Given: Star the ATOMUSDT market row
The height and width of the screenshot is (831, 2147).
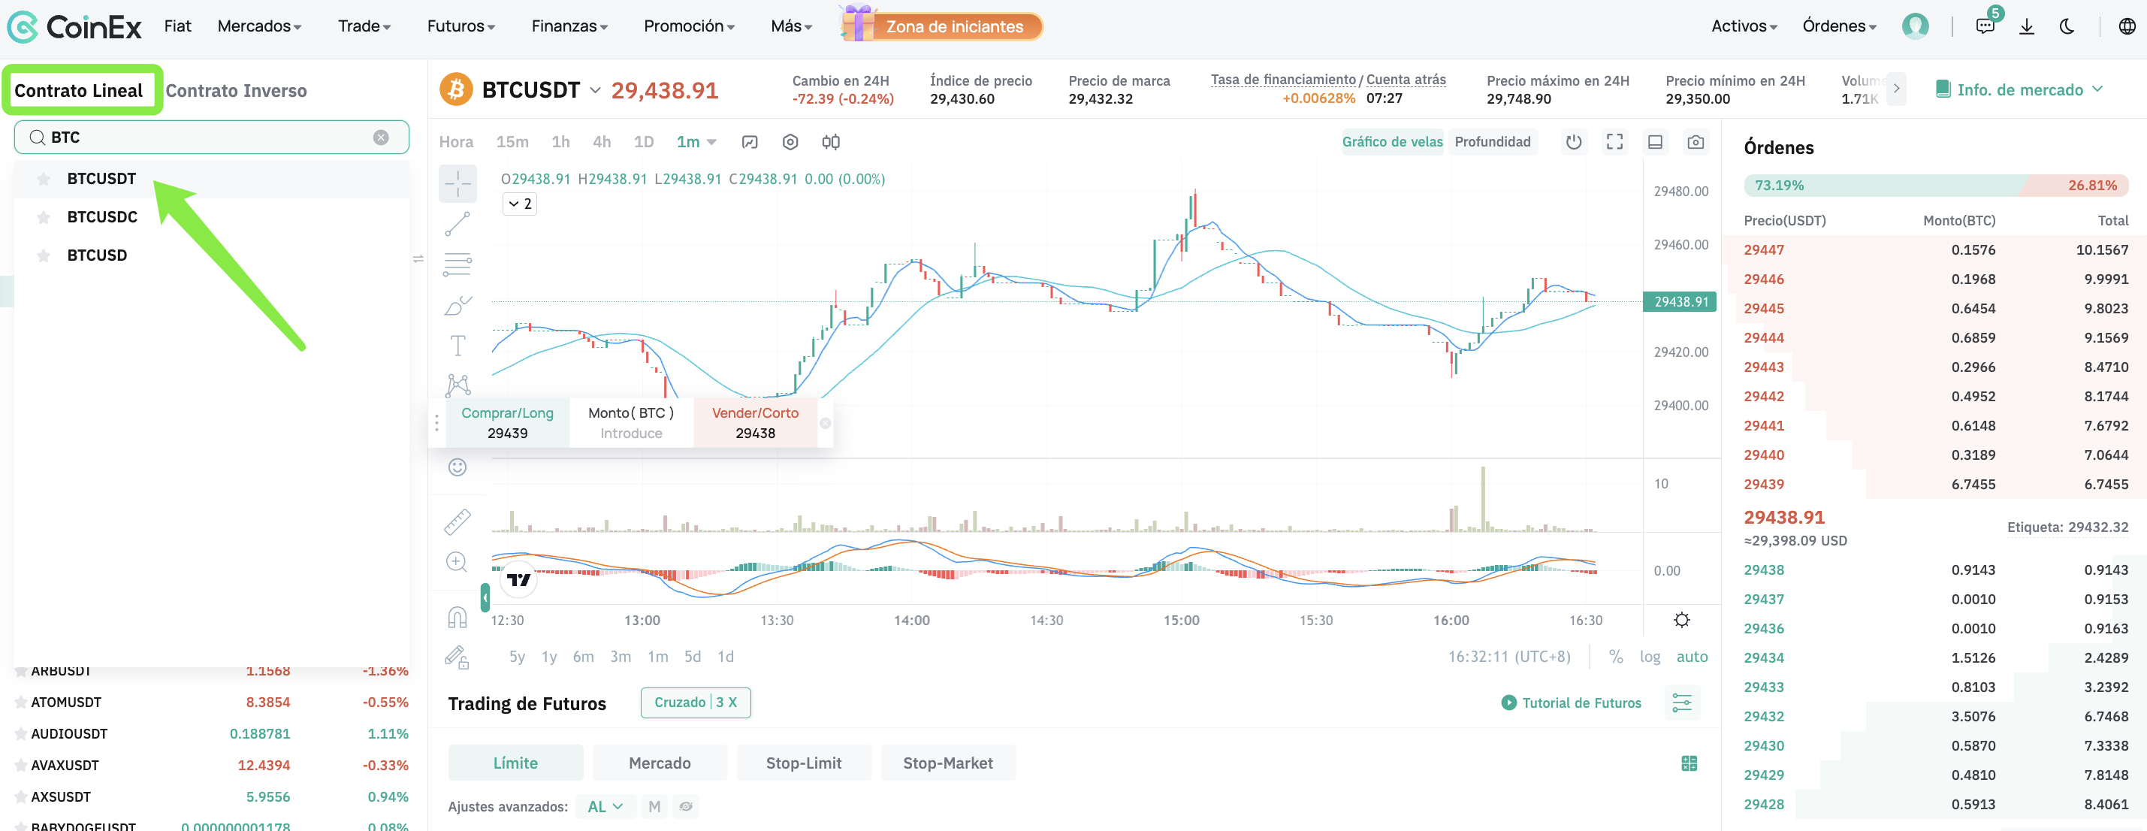Looking at the screenshot, I should click(21, 702).
